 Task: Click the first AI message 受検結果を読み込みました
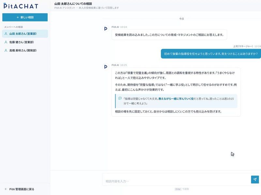pyautogui.click(x=169, y=35)
